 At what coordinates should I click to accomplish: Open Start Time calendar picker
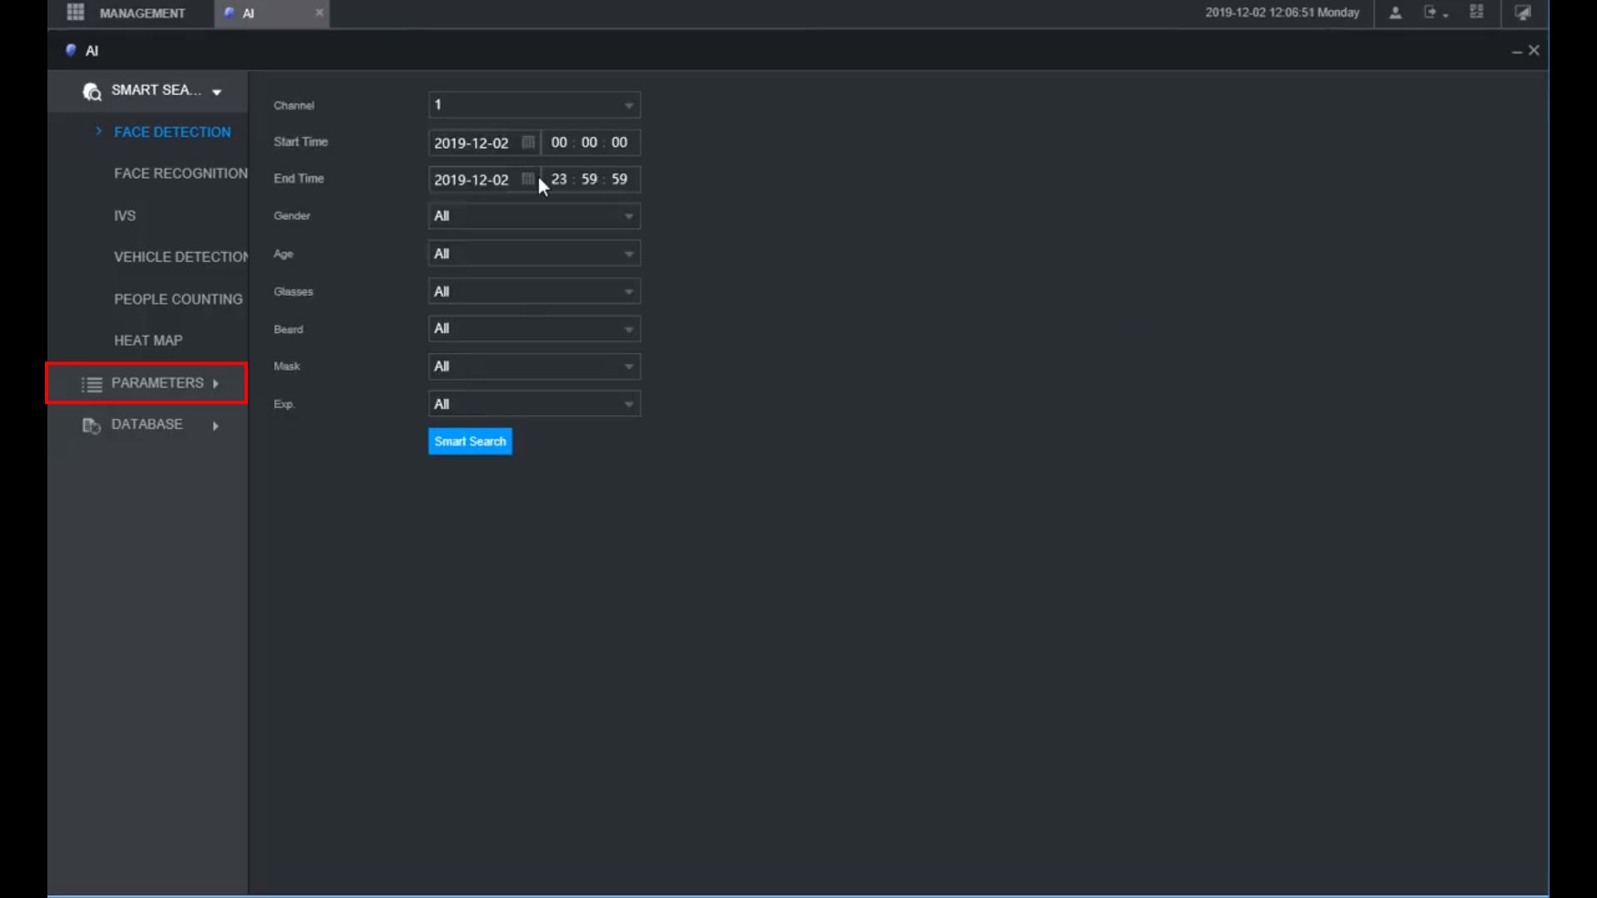527,142
